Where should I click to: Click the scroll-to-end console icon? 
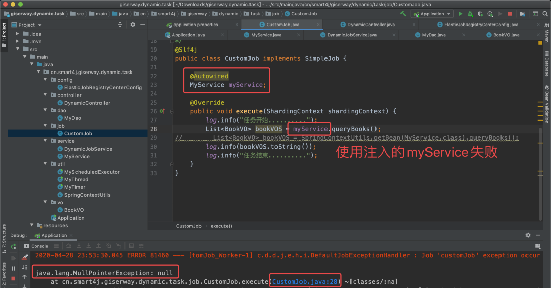pos(24,267)
